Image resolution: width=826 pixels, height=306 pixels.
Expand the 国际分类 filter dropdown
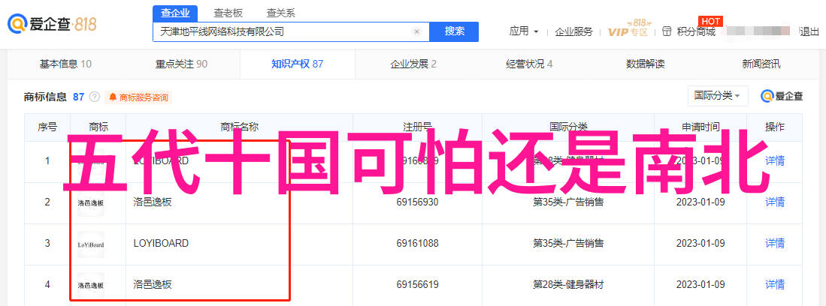(718, 96)
